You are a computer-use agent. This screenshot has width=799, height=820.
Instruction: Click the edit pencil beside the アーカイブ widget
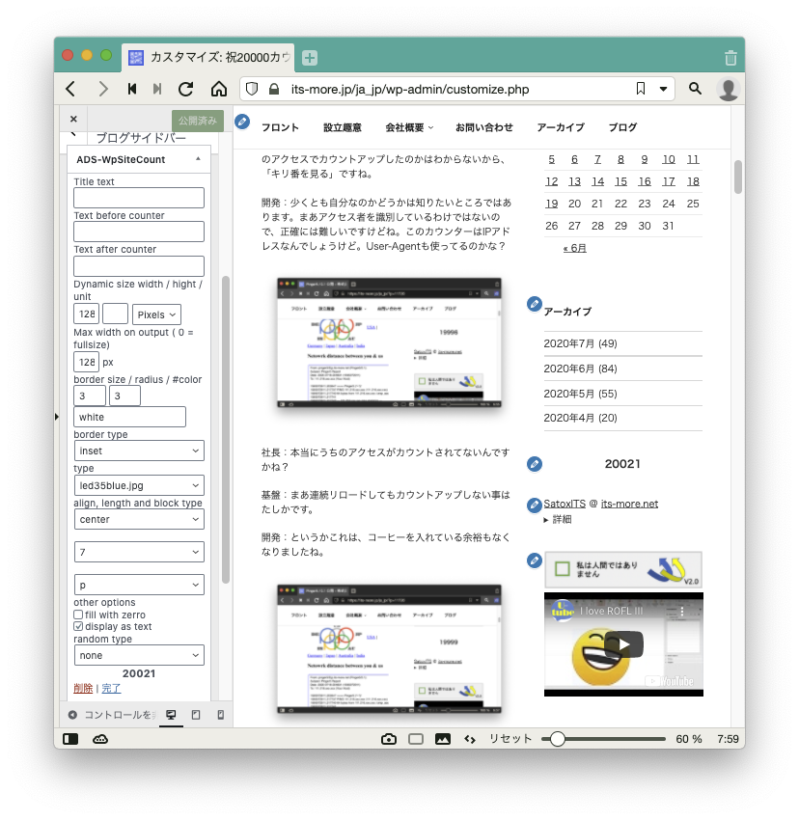pos(535,305)
